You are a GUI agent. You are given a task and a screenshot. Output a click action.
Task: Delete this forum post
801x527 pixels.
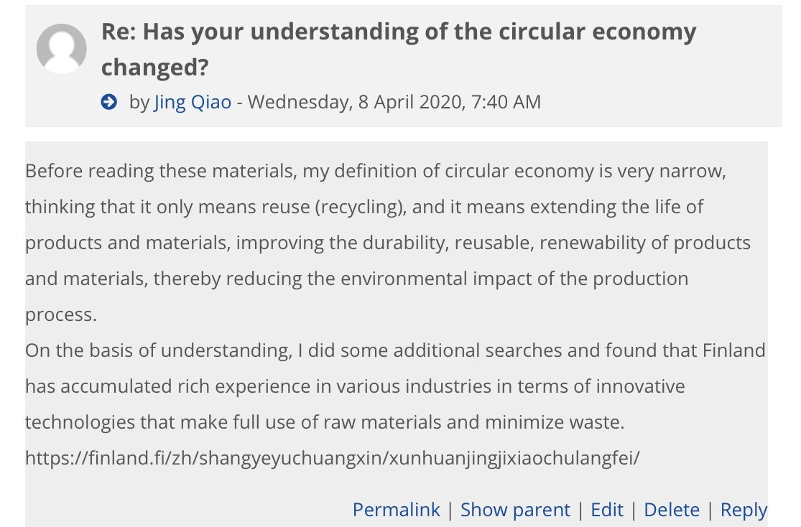672,510
